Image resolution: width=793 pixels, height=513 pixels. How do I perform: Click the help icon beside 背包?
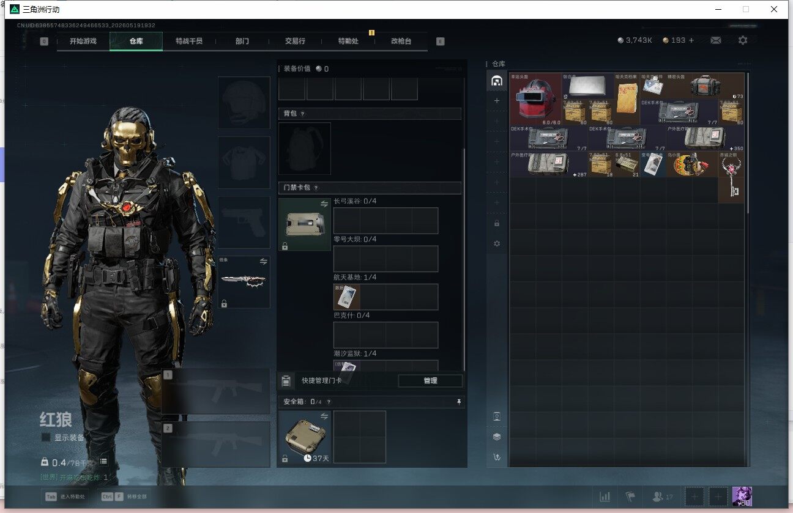click(x=302, y=114)
